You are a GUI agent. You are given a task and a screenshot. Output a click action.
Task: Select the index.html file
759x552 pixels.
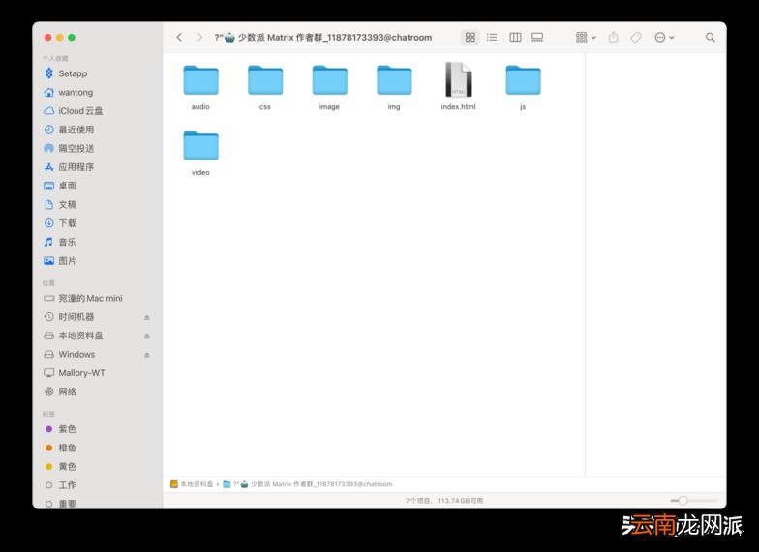pyautogui.click(x=459, y=86)
